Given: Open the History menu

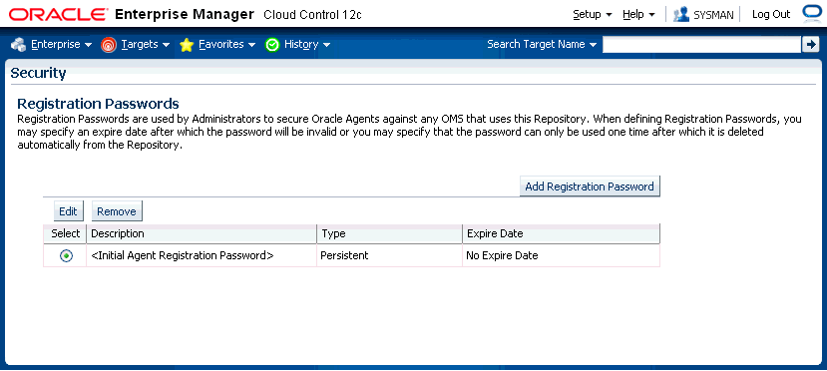Looking at the screenshot, I should [307, 45].
